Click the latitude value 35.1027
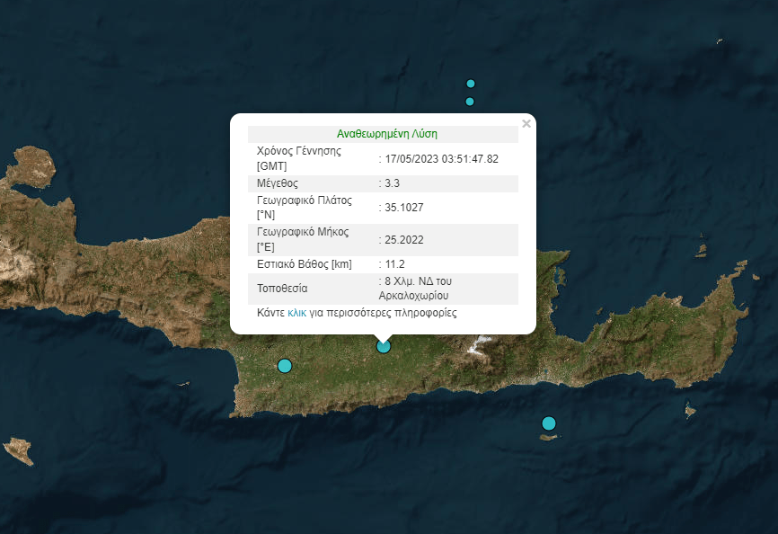778x534 pixels. (x=403, y=208)
